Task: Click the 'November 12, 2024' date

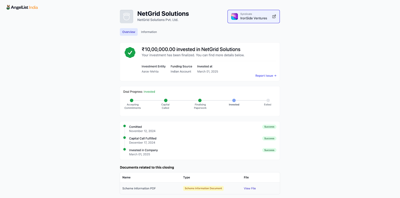Action: pos(142,131)
